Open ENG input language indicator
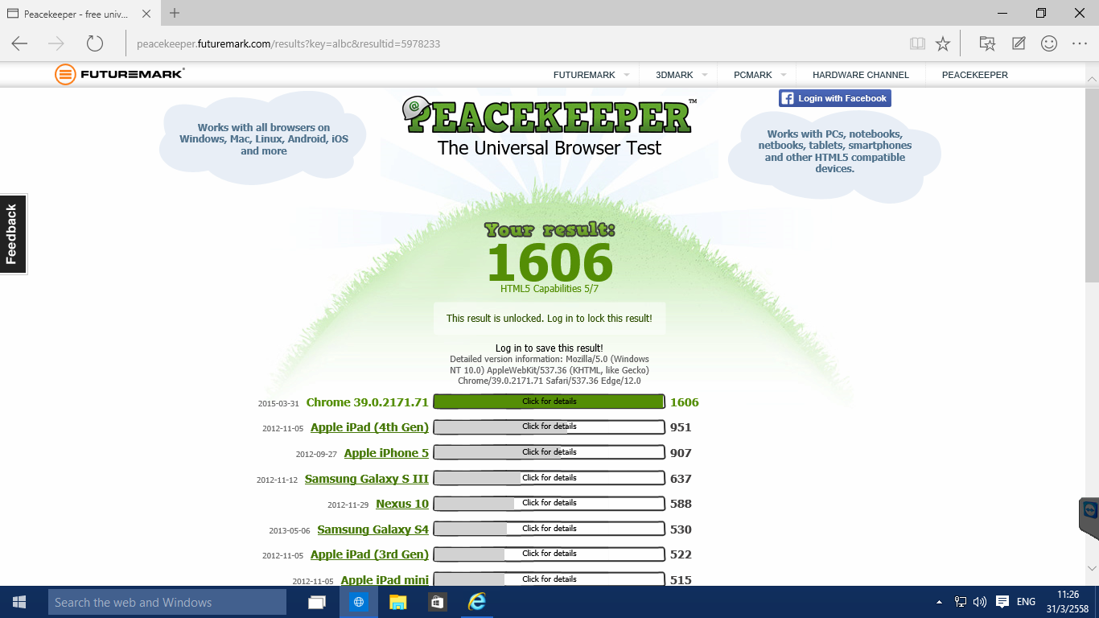The image size is (1099, 618). pyautogui.click(x=1026, y=602)
